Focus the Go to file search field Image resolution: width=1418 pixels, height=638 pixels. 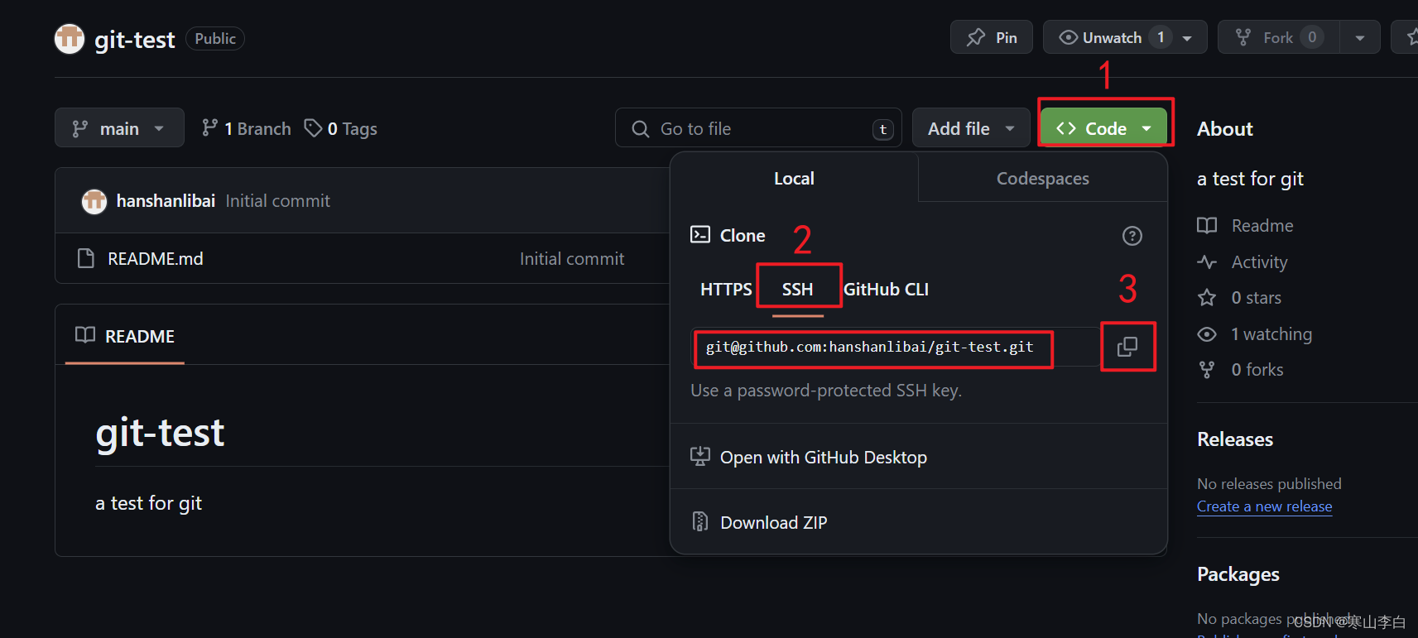pyautogui.click(x=759, y=128)
